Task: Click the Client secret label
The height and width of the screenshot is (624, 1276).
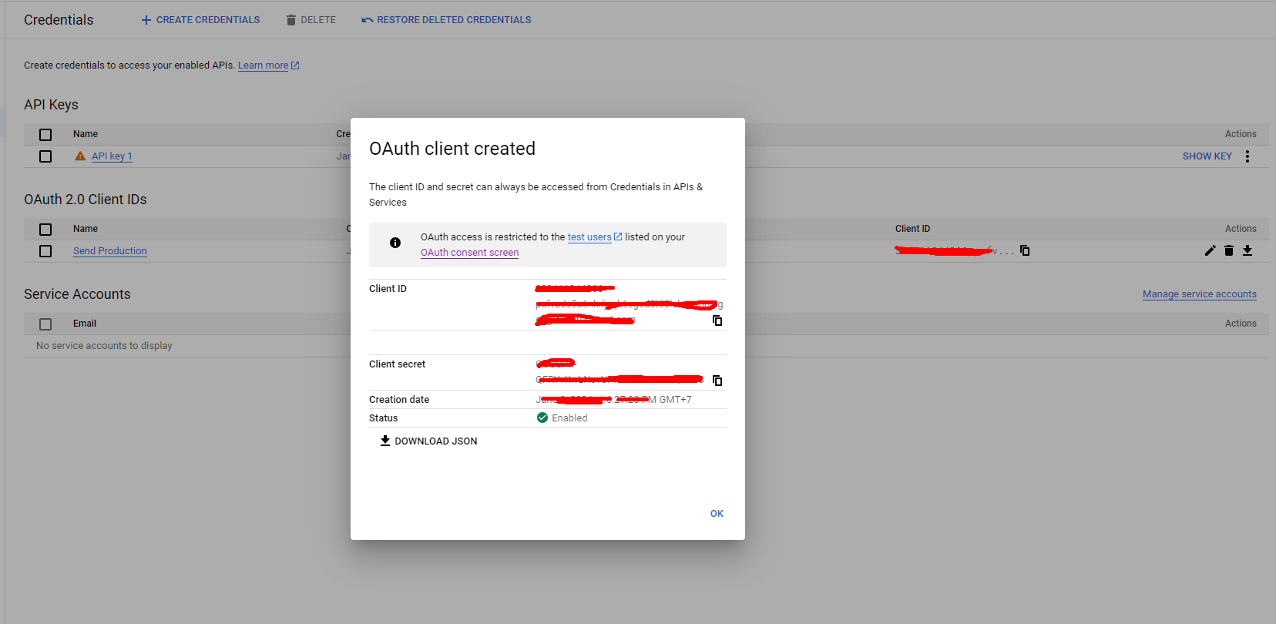Action: click(x=397, y=364)
